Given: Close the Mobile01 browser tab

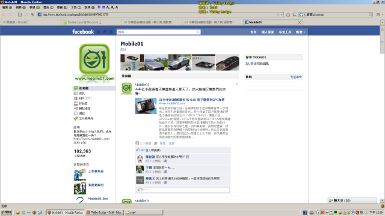Looking at the screenshot, I should [x=300, y=23].
